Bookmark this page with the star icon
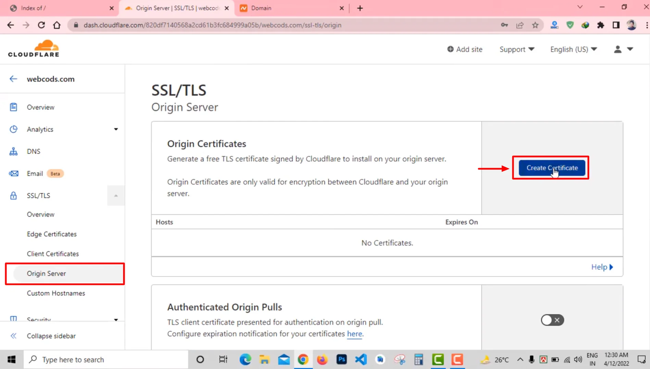The image size is (650, 369). (x=535, y=25)
